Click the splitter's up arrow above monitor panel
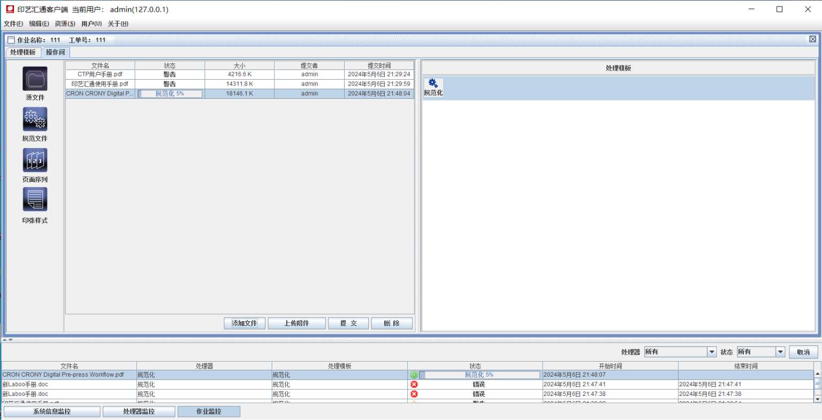 (5, 340)
